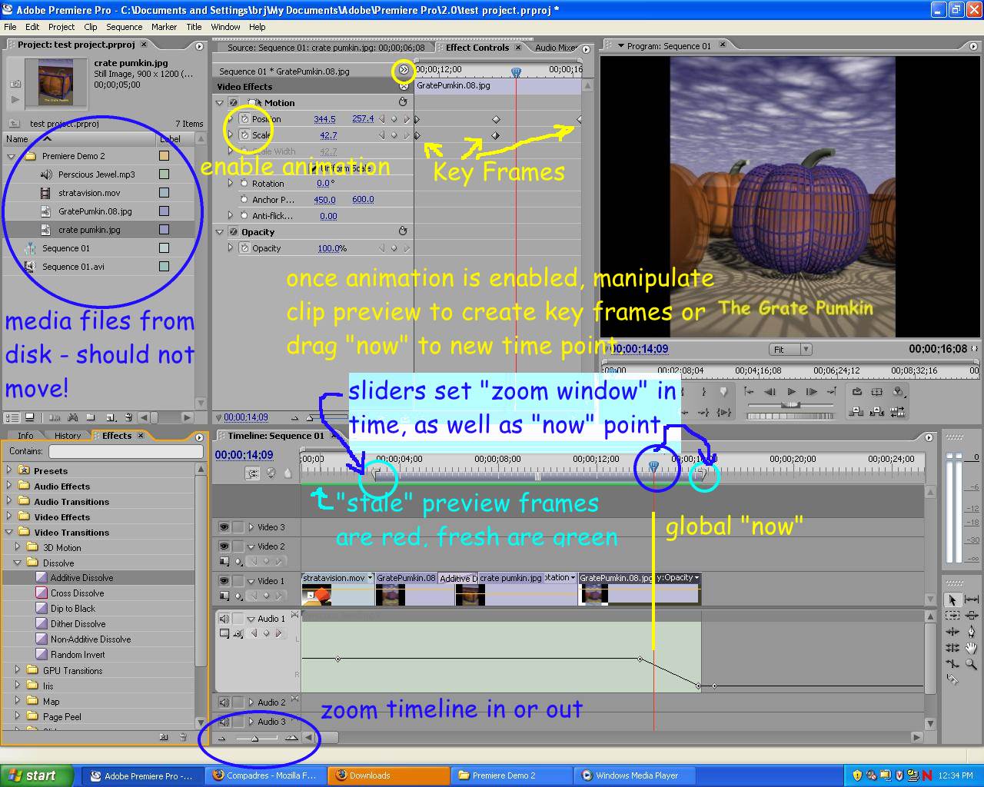The height and width of the screenshot is (787, 984).
Task: Click Safe Margins button in Program monitor
Action: pos(877,392)
